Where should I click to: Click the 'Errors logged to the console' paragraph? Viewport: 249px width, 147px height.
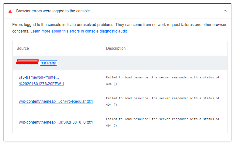coord(119,28)
